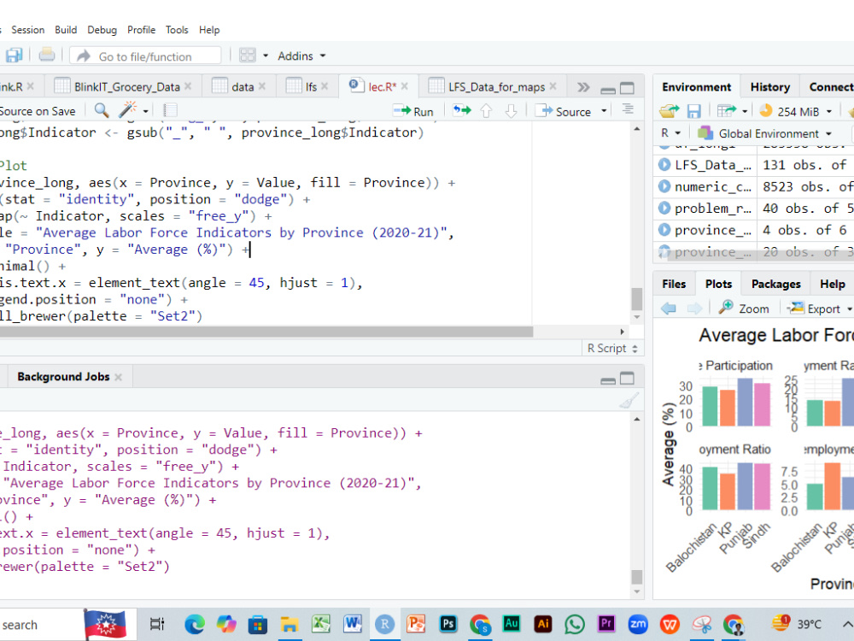Click the editor vertical scrollbar thumb
854x641 pixels.
point(637,298)
